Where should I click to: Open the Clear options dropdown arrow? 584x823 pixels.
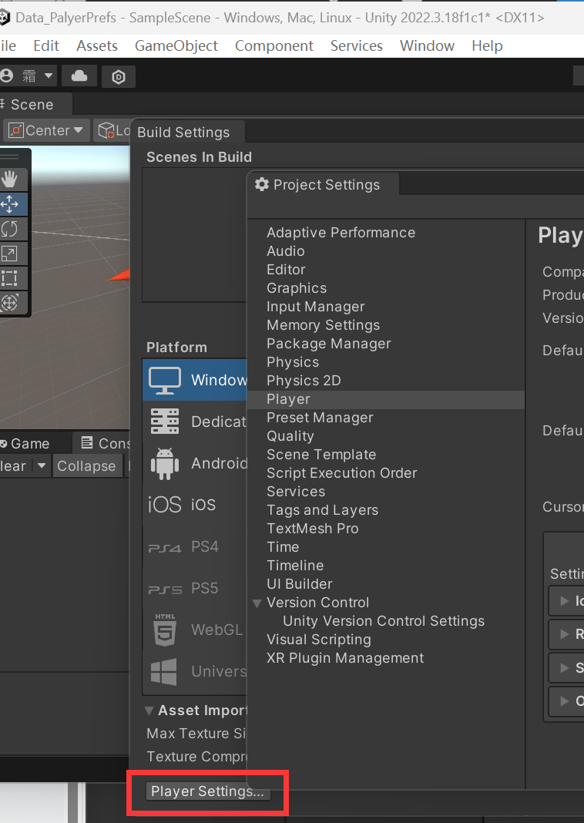(42, 465)
